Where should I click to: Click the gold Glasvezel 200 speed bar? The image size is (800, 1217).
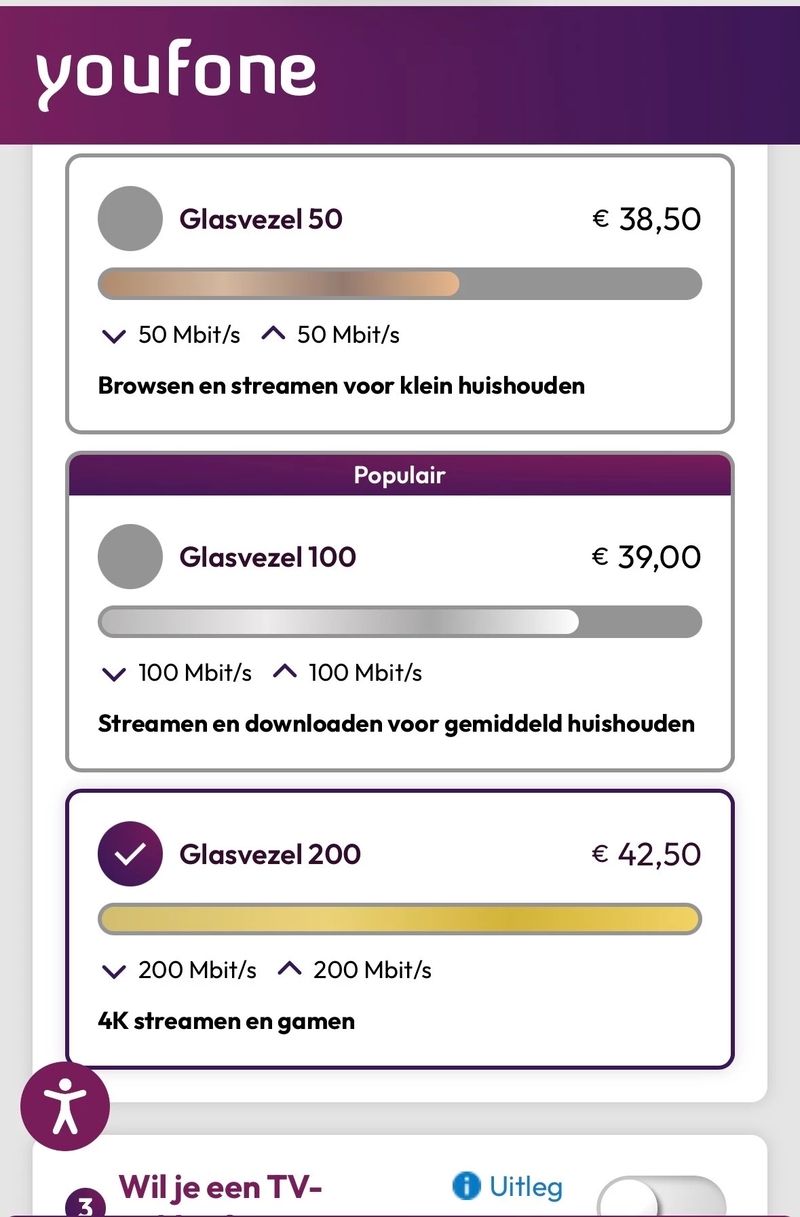tap(400, 919)
